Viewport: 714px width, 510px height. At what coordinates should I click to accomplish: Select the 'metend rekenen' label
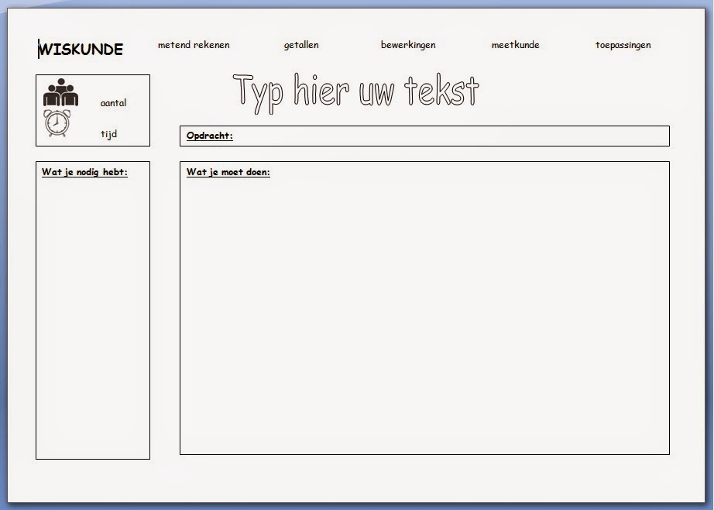pos(194,45)
